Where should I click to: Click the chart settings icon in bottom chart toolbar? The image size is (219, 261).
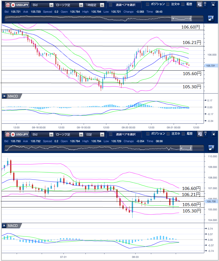(x=200, y=134)
